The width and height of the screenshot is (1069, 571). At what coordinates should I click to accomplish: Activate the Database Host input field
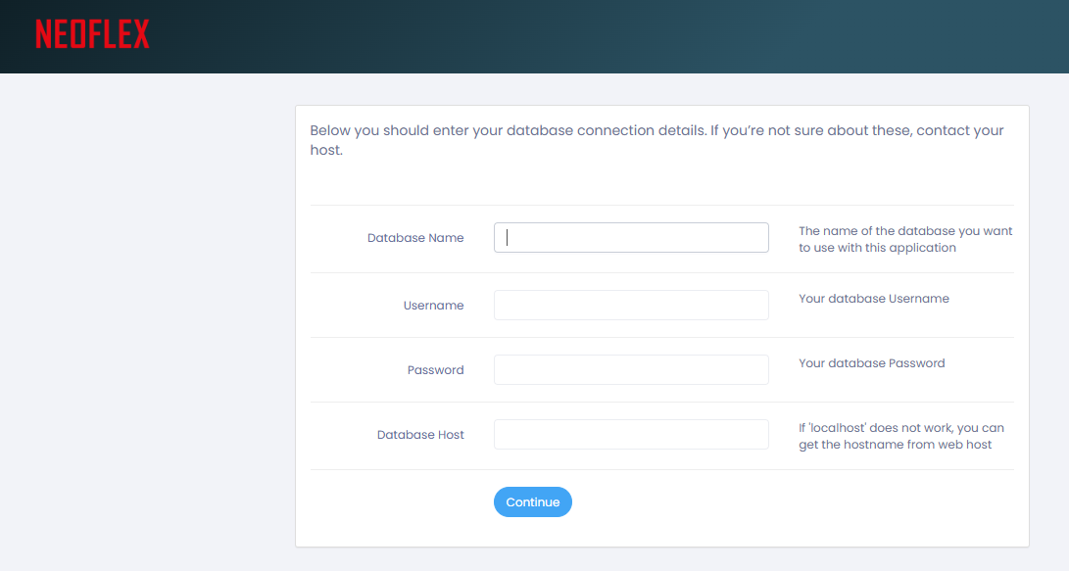pos(631,435)
